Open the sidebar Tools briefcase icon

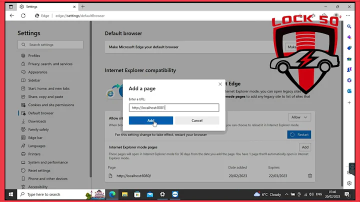coord(349,59)
